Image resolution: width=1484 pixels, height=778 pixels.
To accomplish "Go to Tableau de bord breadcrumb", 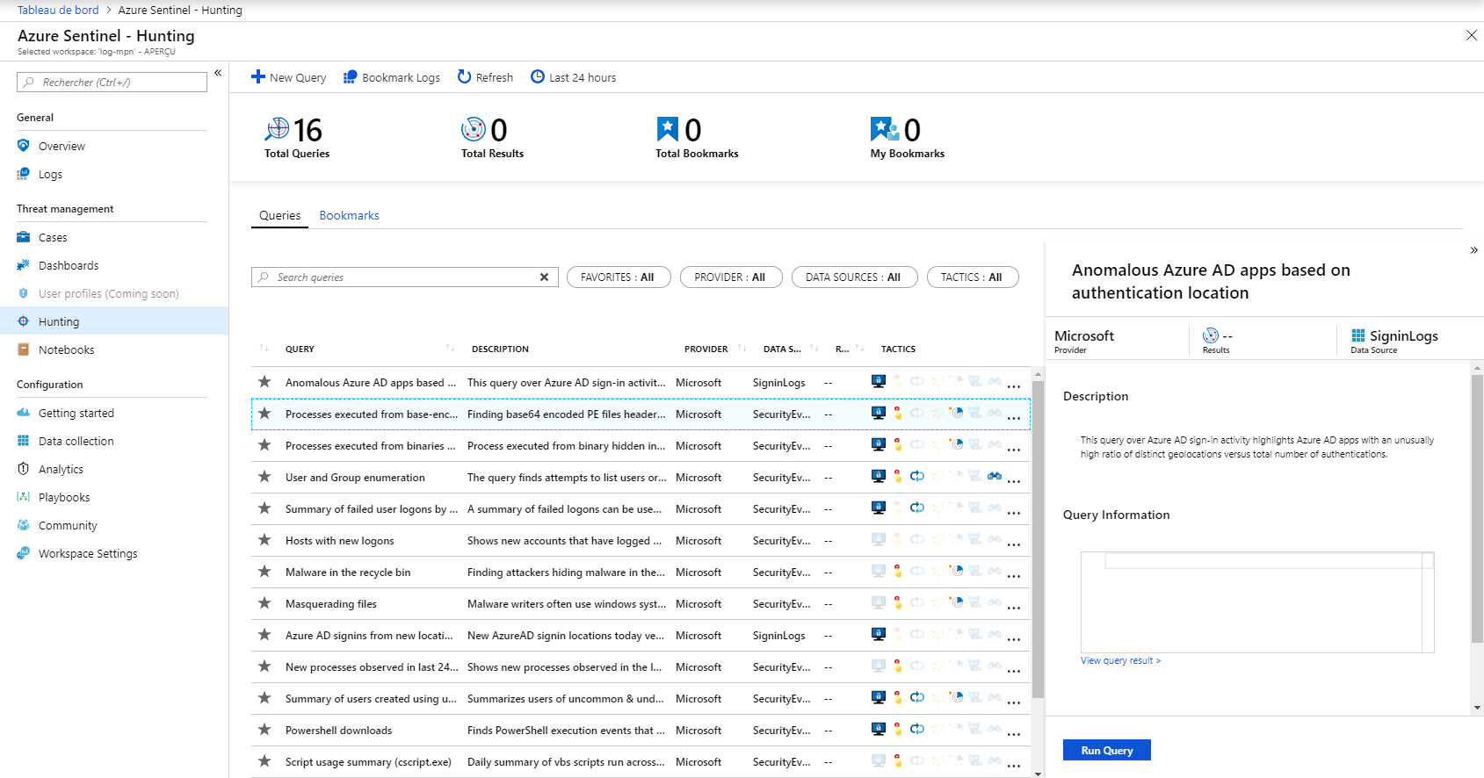I will (x=58, y=10).
